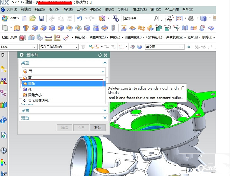This screenshot has height=176, width=232.
Task: Select 圆角大小 option in the list
Action: tap(34, 95)
